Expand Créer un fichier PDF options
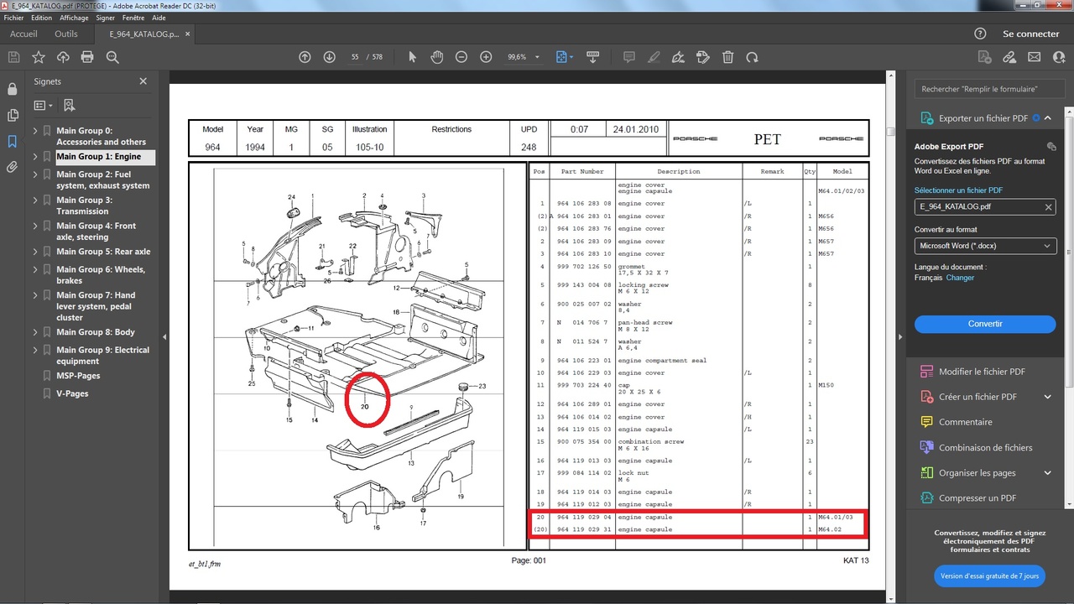Screen dimensions: 1074x604 coord(1048,397)
